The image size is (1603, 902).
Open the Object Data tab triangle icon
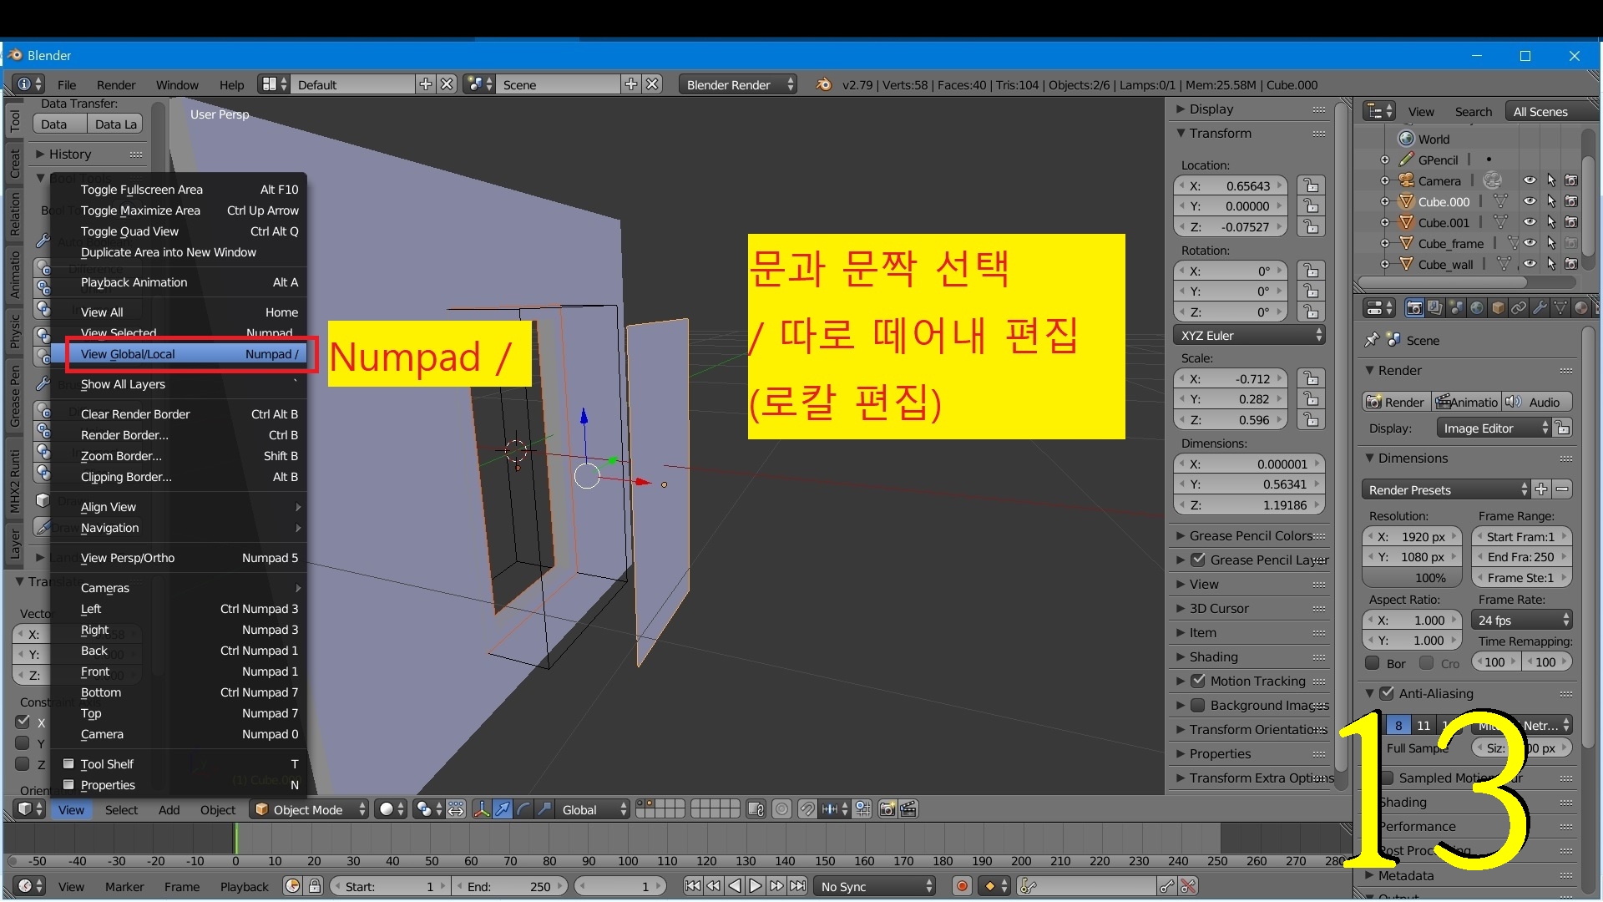pos(1560,308)
